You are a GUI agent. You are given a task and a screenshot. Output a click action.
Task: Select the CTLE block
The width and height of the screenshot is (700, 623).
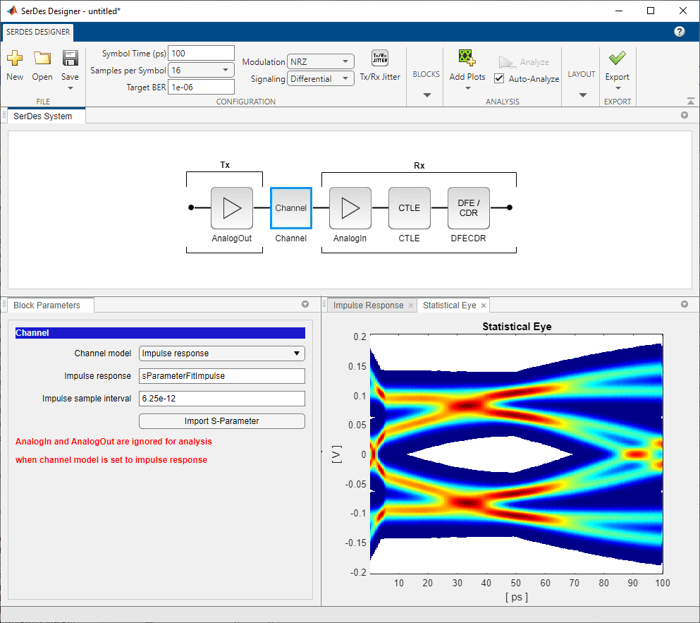pyautogui.click(x=410, y=208)
